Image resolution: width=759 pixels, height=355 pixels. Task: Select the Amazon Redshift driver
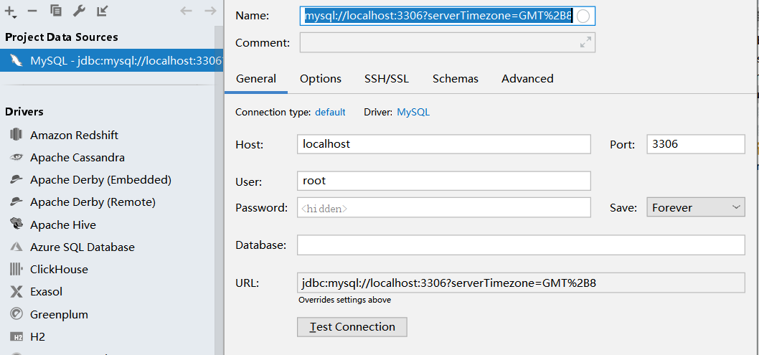pos(74,135)
